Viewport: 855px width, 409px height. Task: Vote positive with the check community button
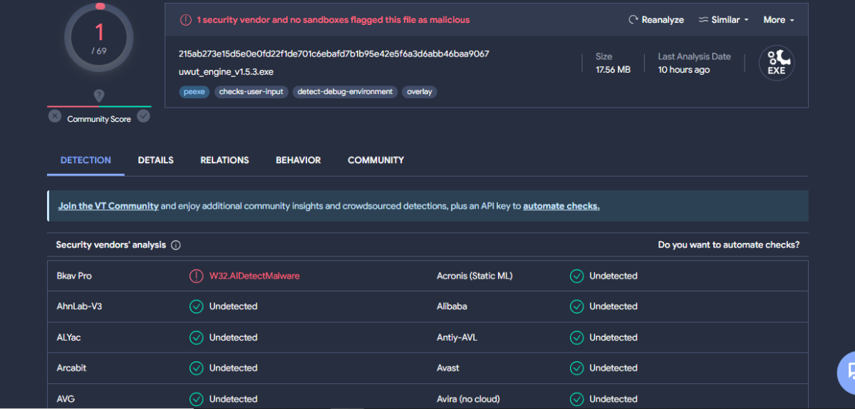[143, 116]
